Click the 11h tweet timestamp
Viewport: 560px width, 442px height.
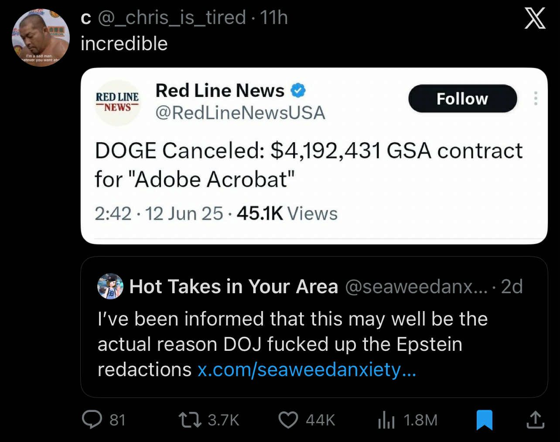coord(274,18)
